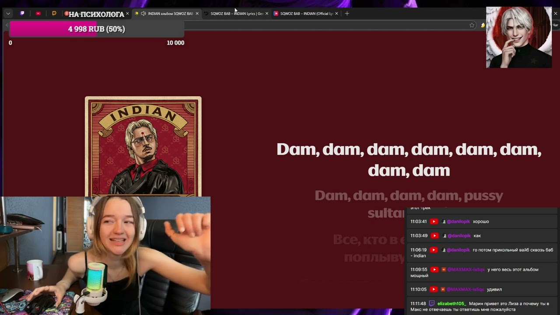This screenshot has width=560, height=315.
Task: Click the YouTube icon on the 11:09:55 message
Action: click(434, 269)
